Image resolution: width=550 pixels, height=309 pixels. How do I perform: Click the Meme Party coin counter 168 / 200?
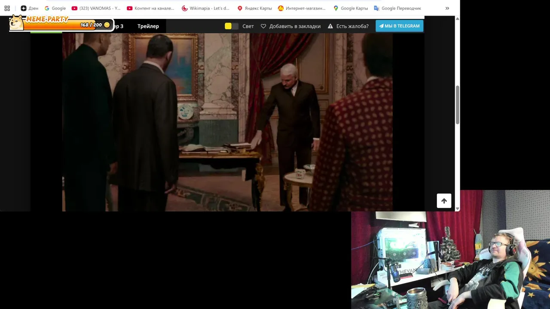coord(95,25)
